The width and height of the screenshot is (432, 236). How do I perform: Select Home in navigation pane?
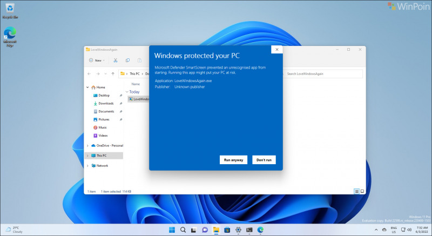tap(100, 87)
